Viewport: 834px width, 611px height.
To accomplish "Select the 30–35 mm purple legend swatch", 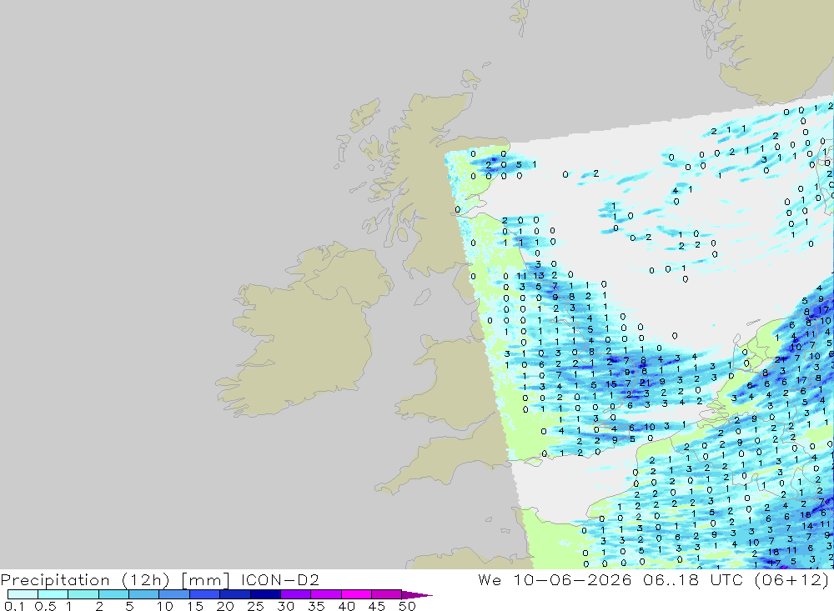I will click(x=296, y=594).
